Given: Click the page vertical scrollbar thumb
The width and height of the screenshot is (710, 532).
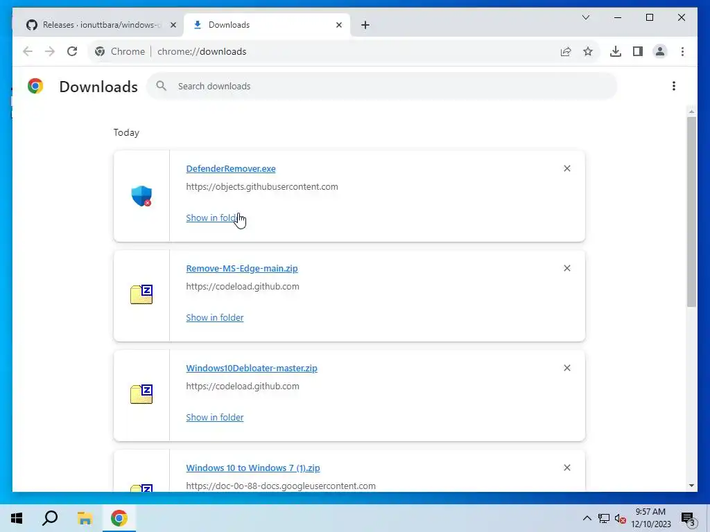Looking at the screenshot, I should [x=691, y=212].
